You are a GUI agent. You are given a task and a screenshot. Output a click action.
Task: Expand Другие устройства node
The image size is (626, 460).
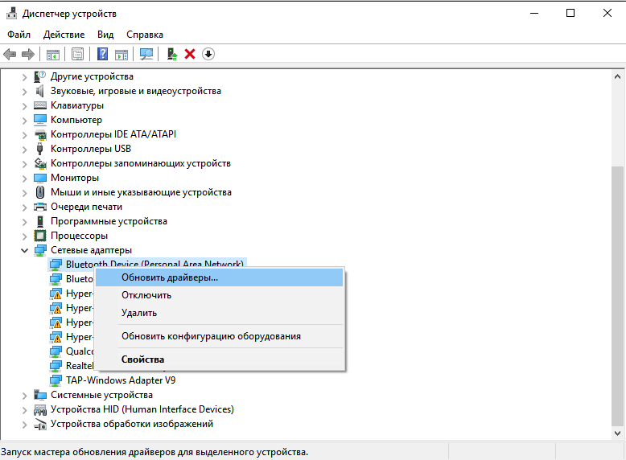pos(25,76)
